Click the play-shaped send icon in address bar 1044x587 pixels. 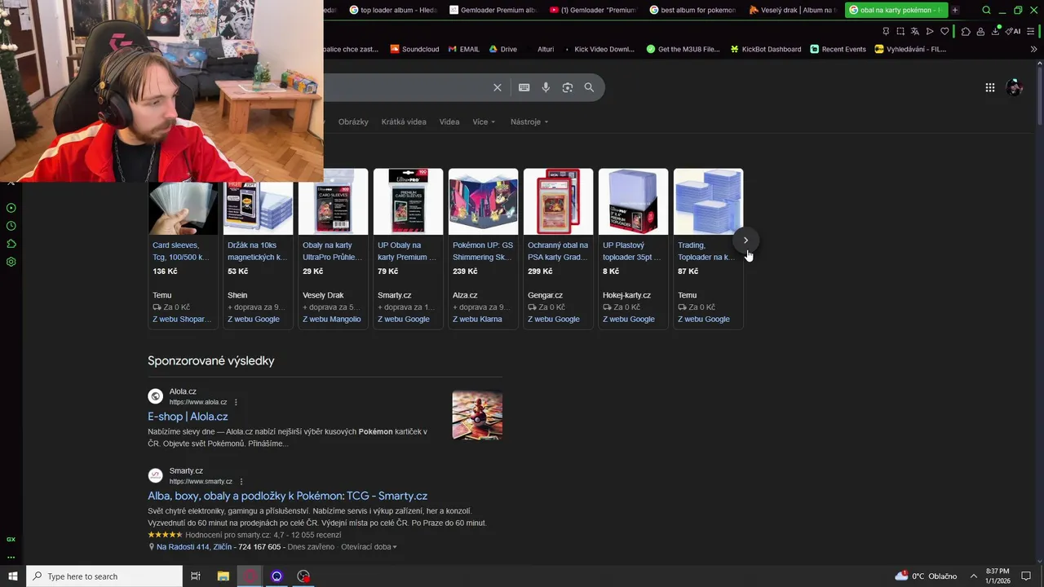click(x=930, y=31)
